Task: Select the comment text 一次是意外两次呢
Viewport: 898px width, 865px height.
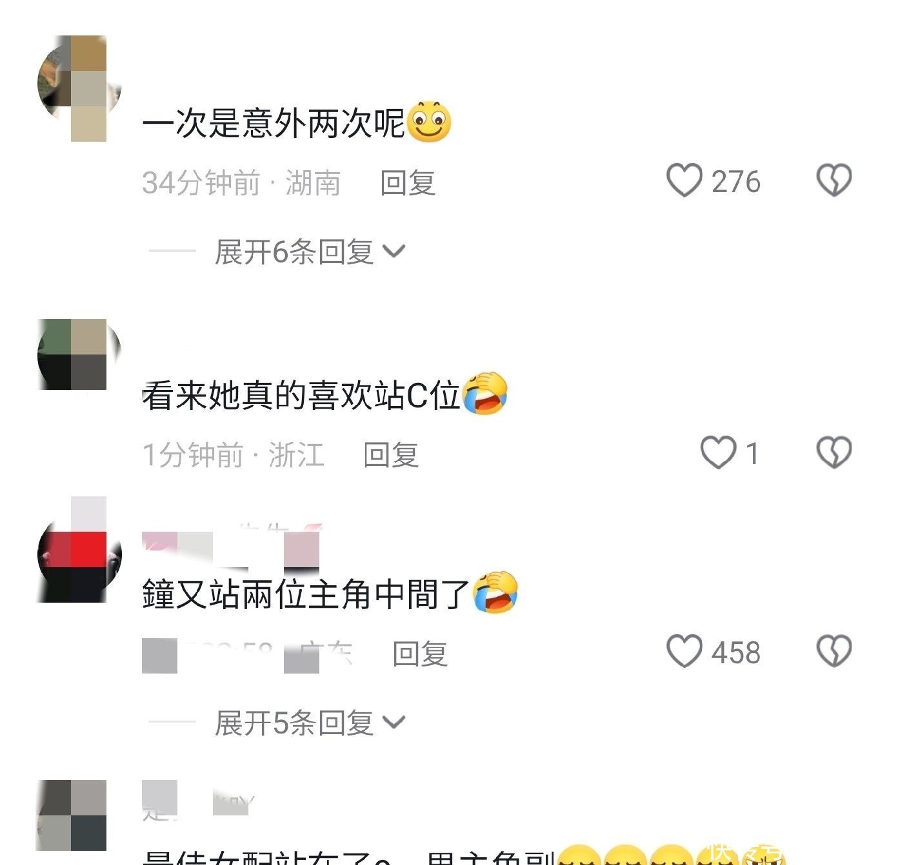Action: 274,122
